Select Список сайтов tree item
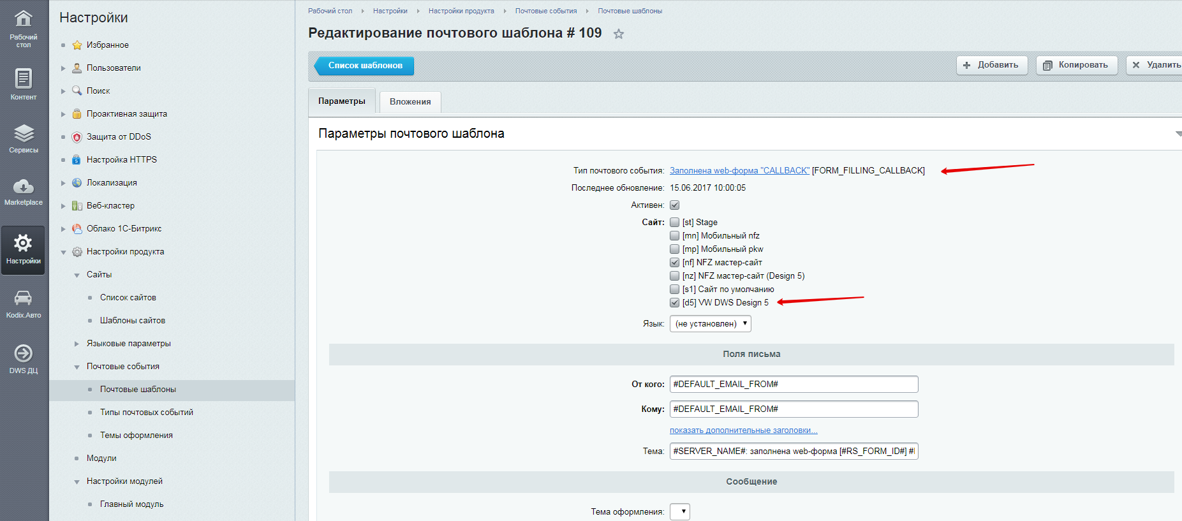This screenshot has width=1182, height=521. [128, 298]
